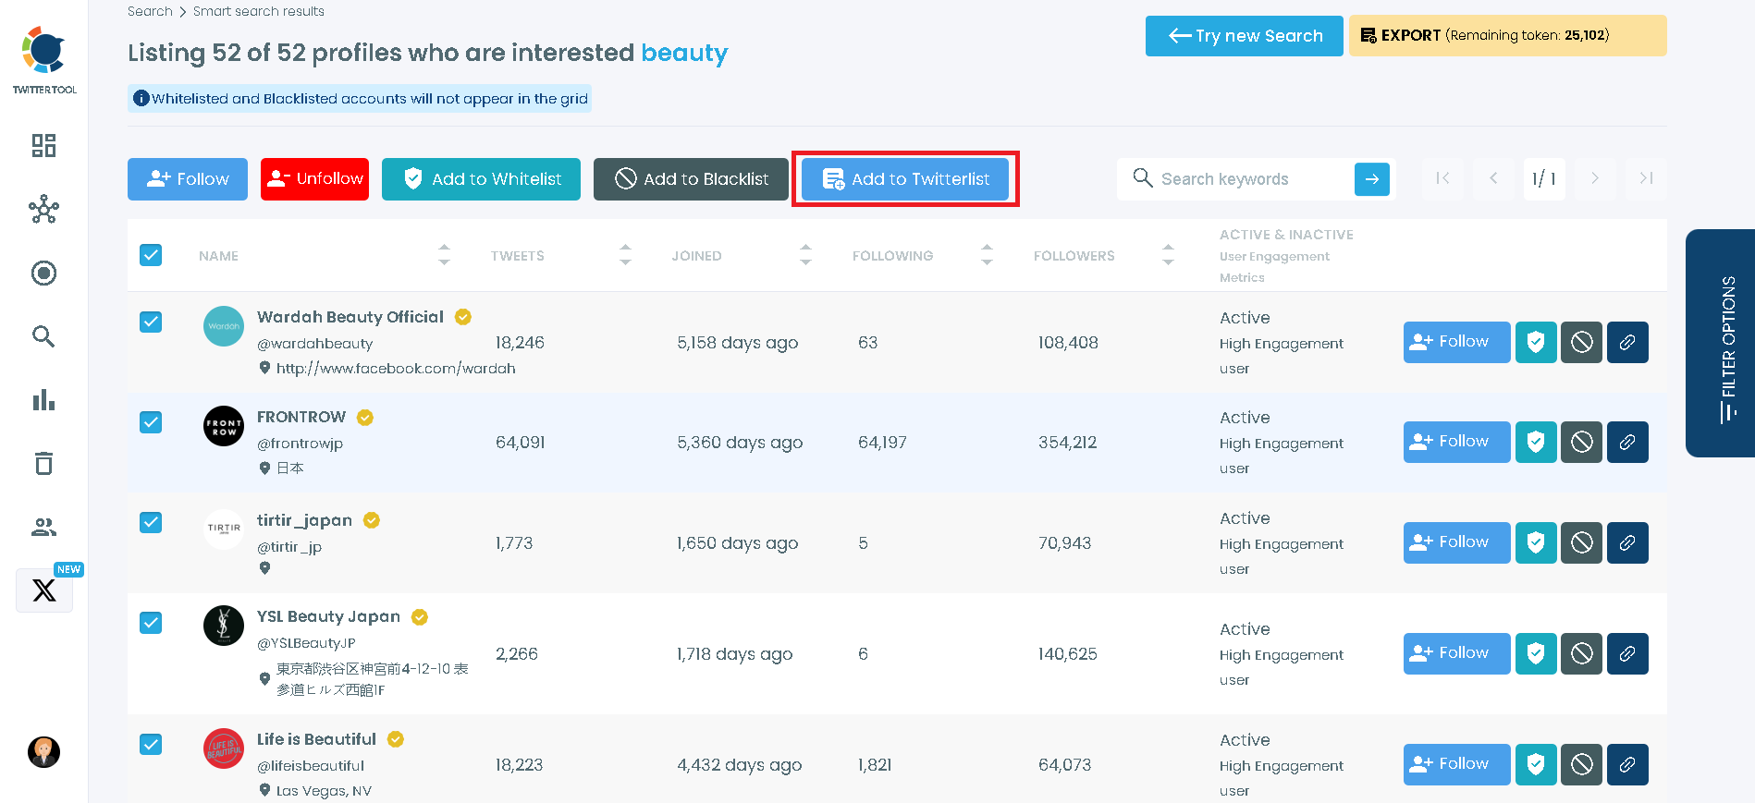The width and height of the screenshot is (1755, 803).
Task: Open link icon for Life is Beautiful
Action: (1627, 764)
